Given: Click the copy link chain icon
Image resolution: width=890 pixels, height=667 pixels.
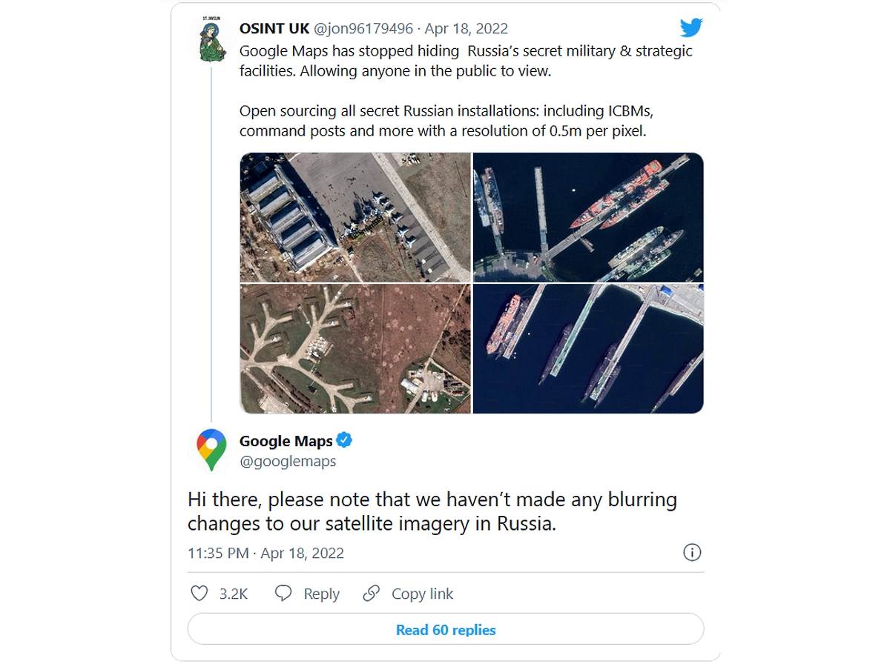Looking at the screenshot, I should pyautogui.click(x=372, y=594).
